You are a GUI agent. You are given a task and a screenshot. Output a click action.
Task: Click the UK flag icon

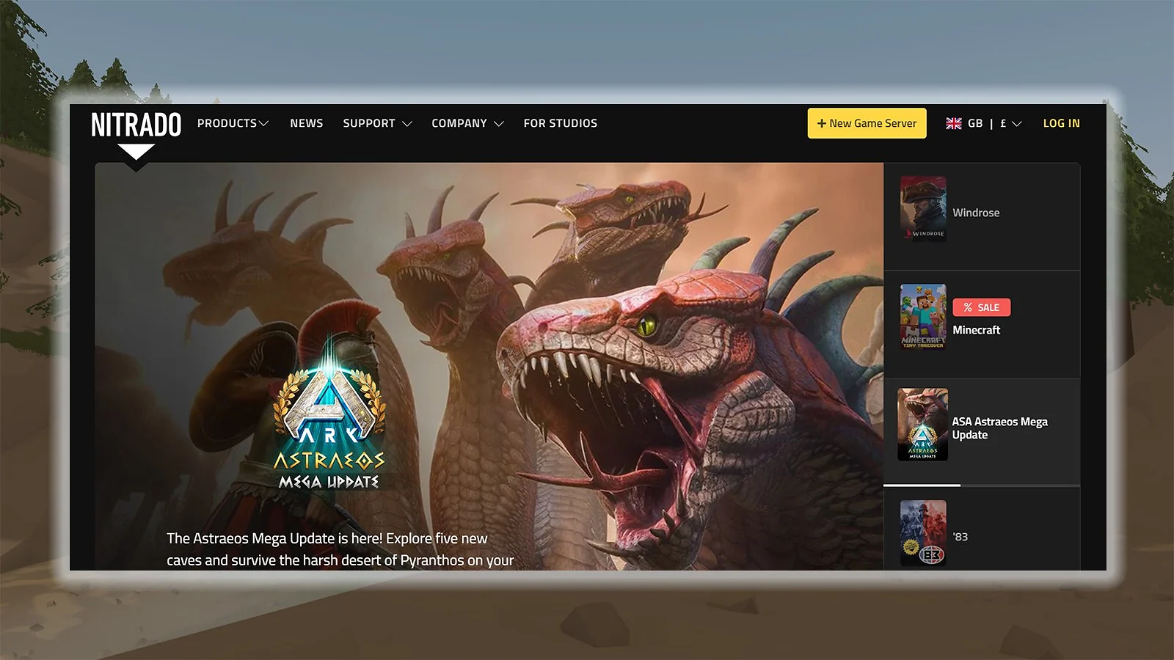(954, 123)
